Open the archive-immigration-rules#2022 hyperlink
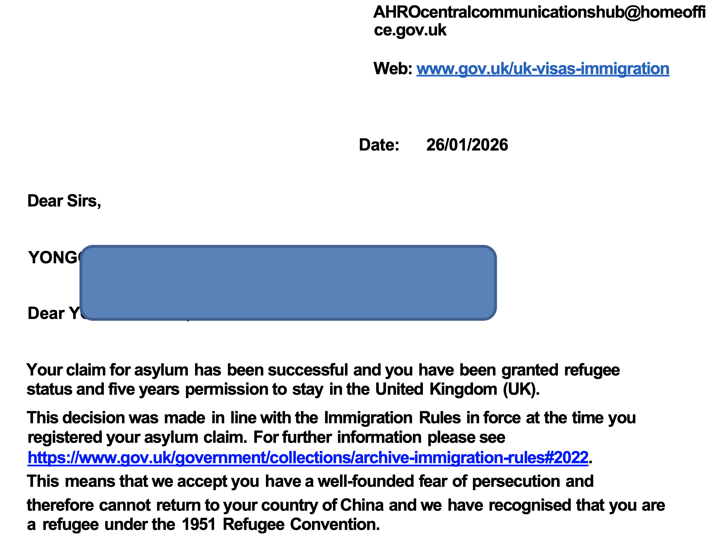 point(308,458)
